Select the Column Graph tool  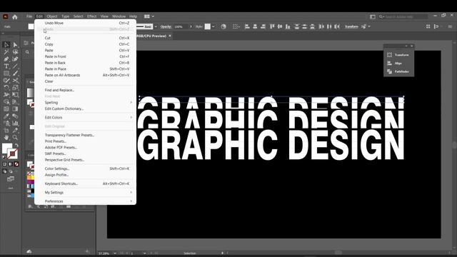click(15, 123)
